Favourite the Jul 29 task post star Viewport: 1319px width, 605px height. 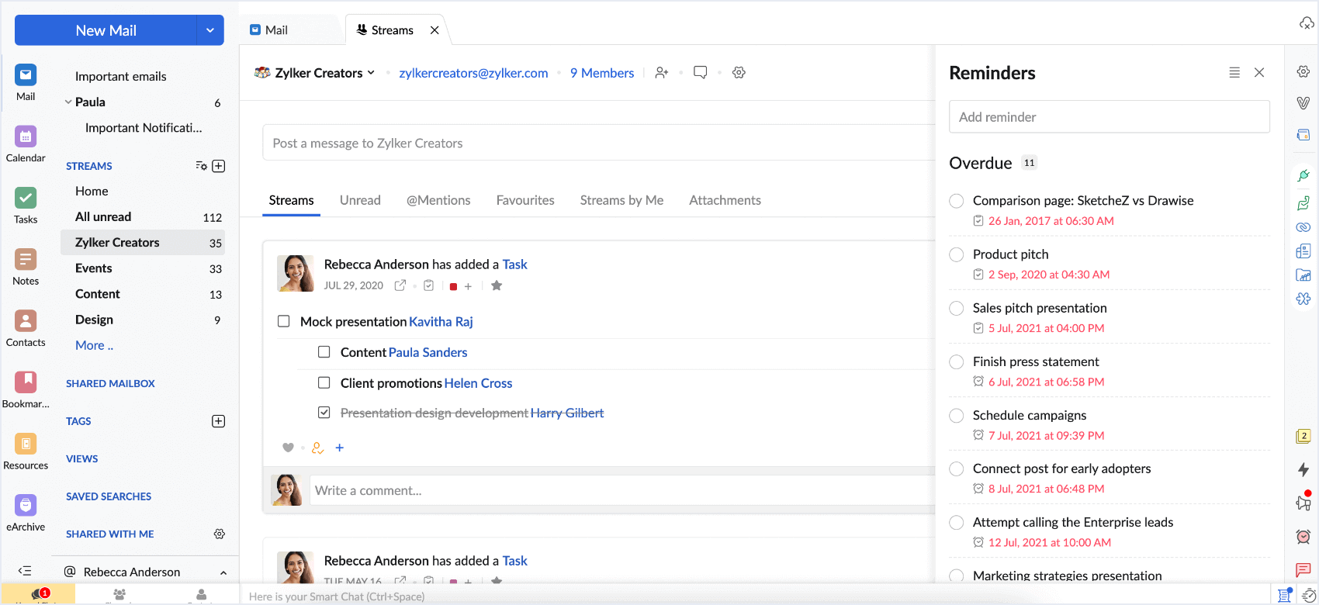point(497,285)
